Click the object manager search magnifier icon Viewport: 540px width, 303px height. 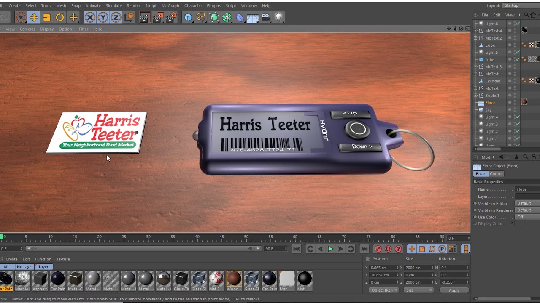coord(526,15)
